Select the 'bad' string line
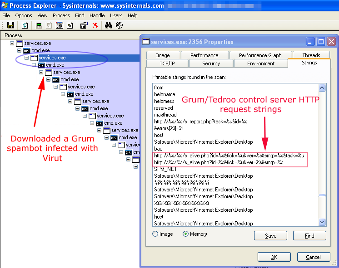 pos(158,149)
